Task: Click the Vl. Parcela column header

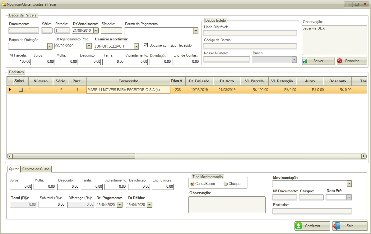Action: (x=254, y=81)
